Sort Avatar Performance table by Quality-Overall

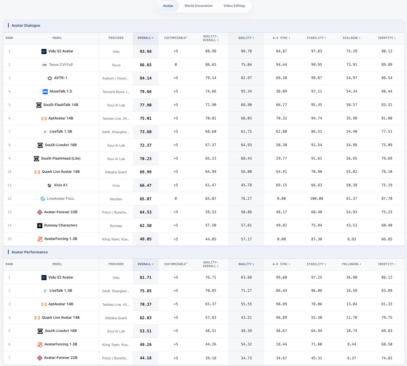pos(211,264)
